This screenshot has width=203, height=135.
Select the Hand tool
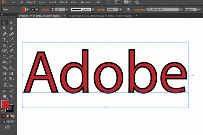[4, 96]
